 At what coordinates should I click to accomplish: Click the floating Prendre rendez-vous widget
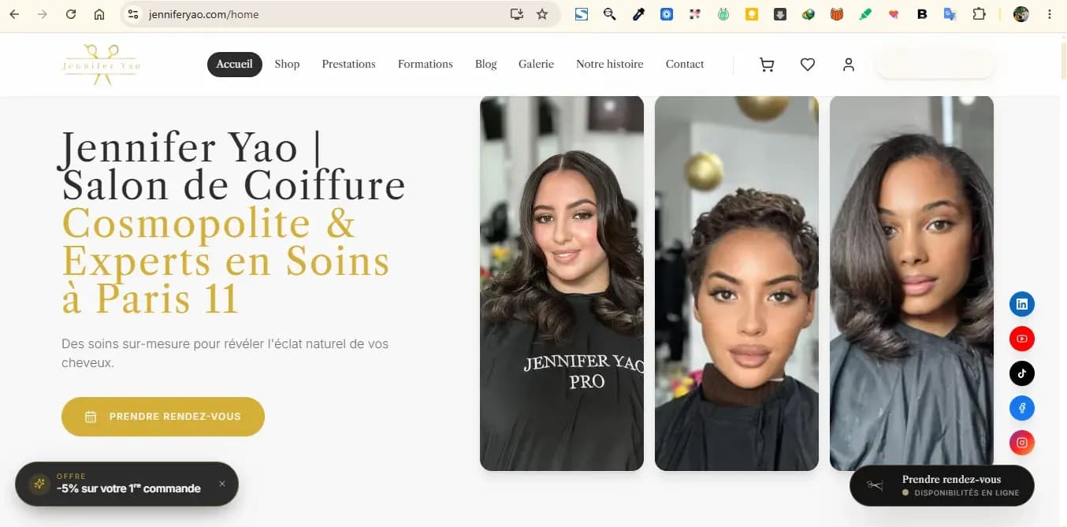click(x=942, y=485)
